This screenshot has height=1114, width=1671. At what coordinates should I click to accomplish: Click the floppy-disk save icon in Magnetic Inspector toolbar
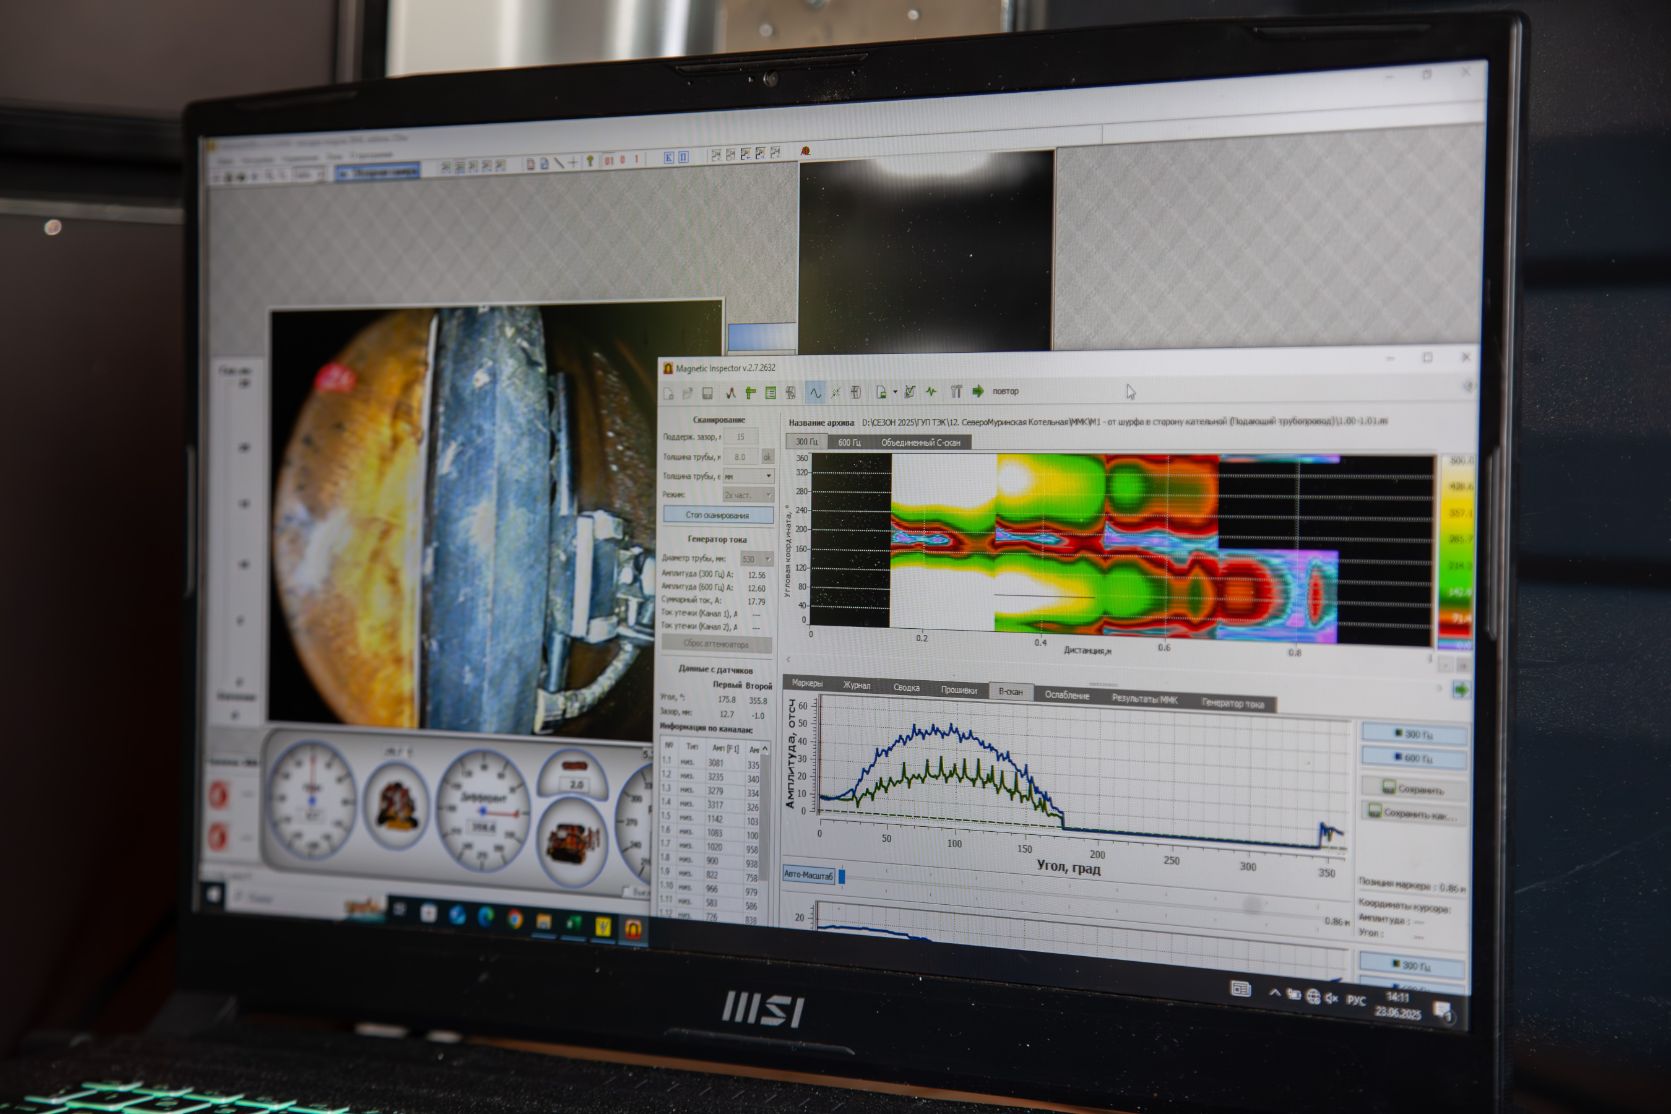707,393
